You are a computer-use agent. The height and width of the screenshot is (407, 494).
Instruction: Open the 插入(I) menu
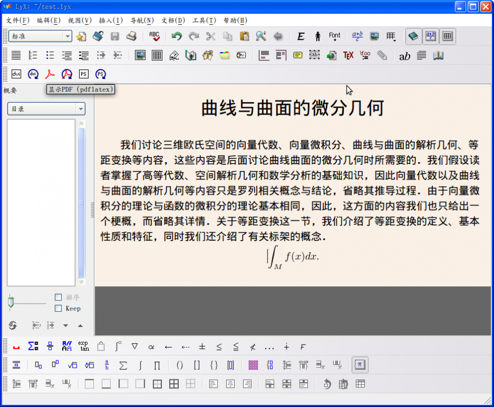110,21
